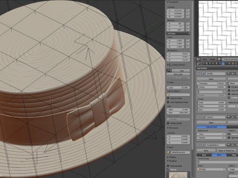Image resolution: width=238 pixels, height=178 pixels.
Task: Expand the Display panel
Action: (168, 157)
